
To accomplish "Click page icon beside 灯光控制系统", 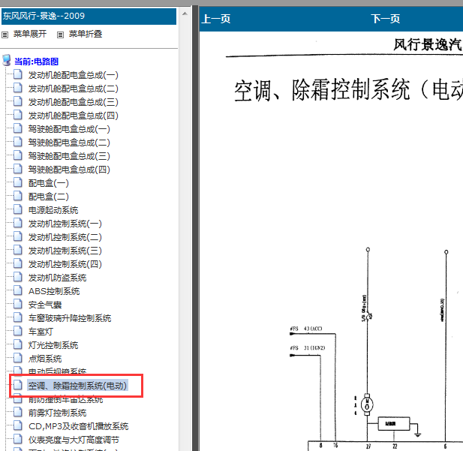I will pos(18,344).
